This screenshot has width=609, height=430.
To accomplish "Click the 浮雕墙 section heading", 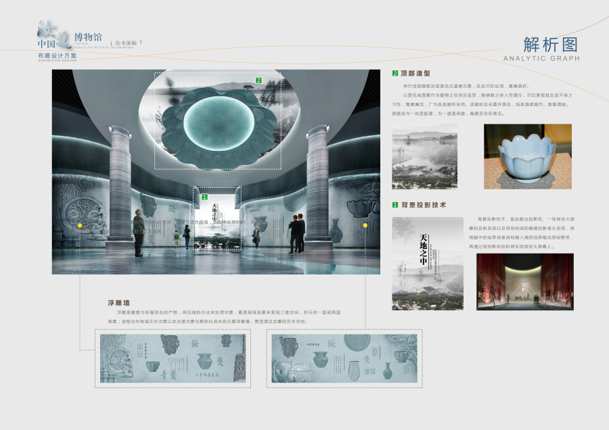I will point(118,303).
